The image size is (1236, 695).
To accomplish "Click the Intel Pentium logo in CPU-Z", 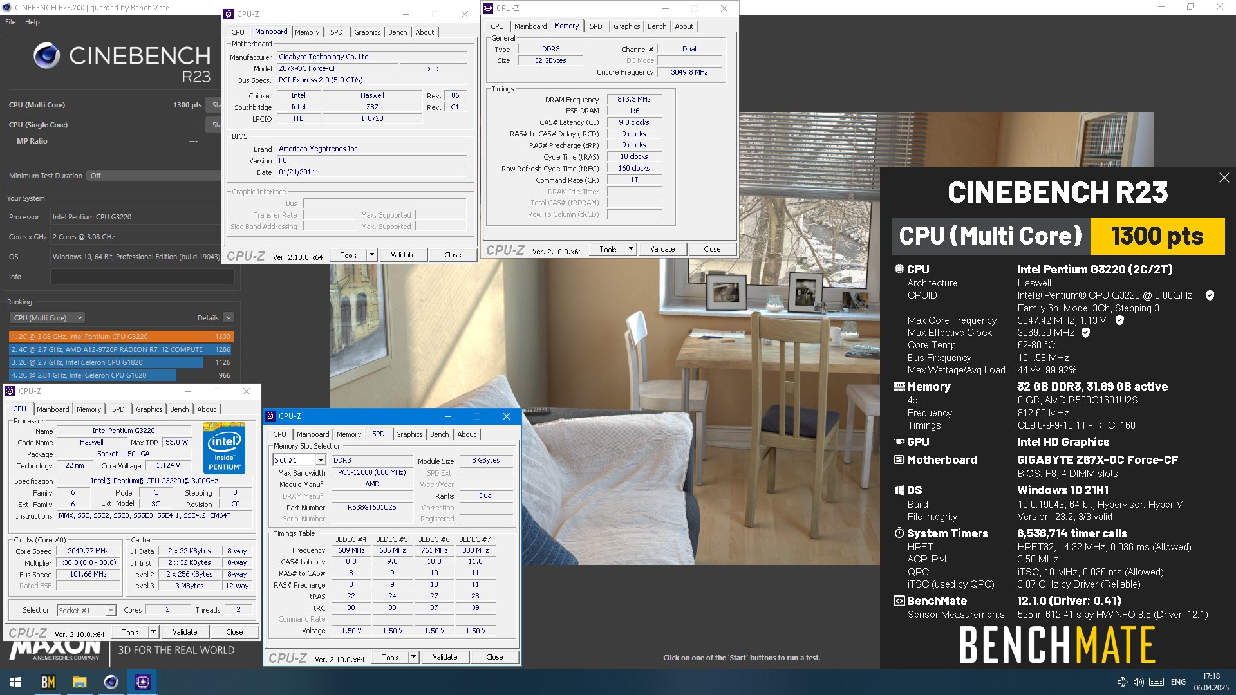I will tap(224, 448).
